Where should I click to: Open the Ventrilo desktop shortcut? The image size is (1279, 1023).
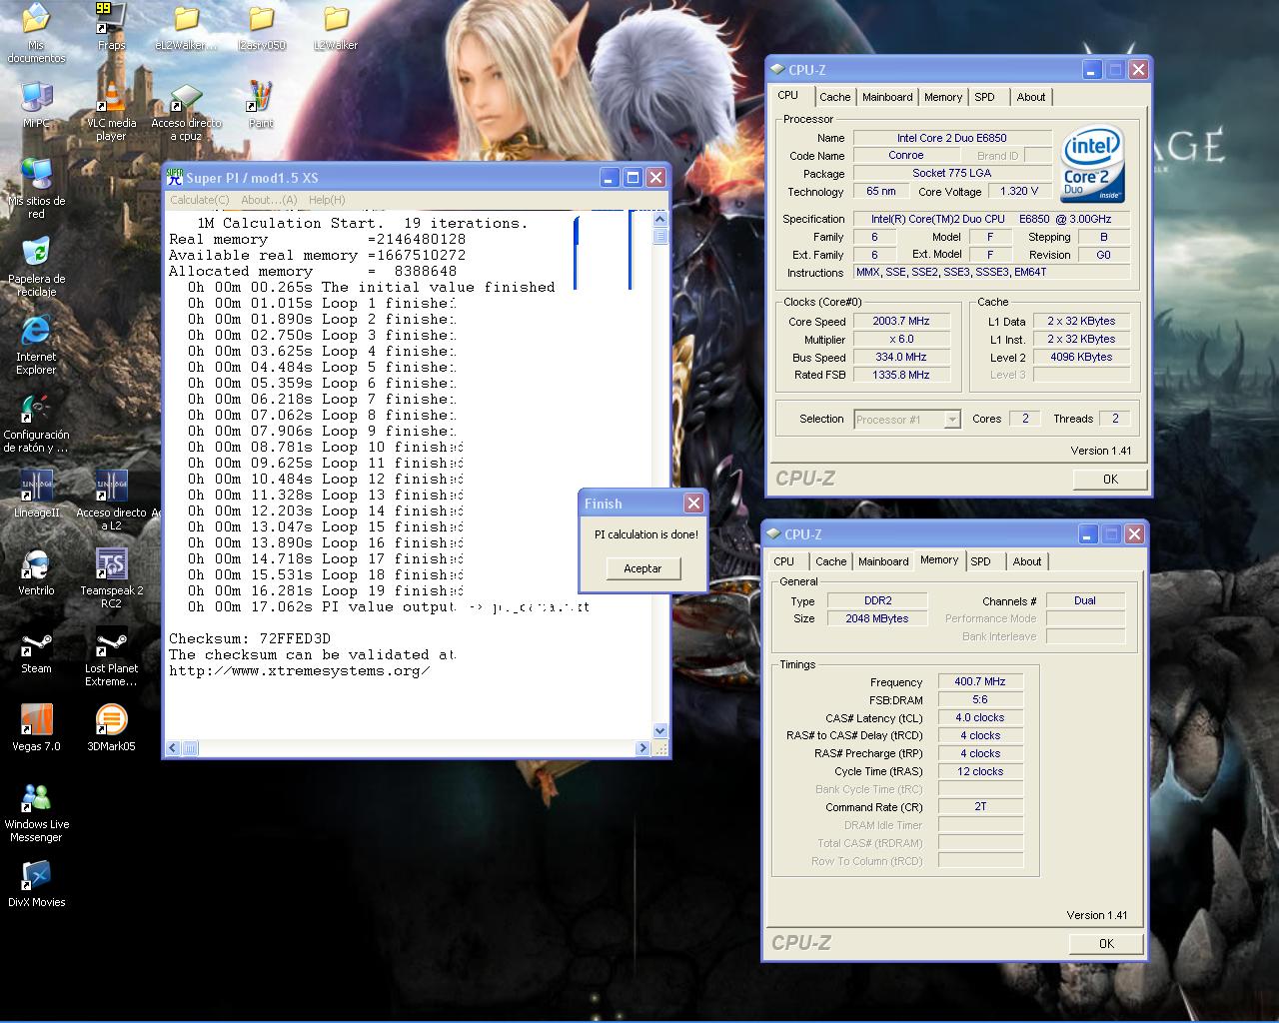(36, 566)
